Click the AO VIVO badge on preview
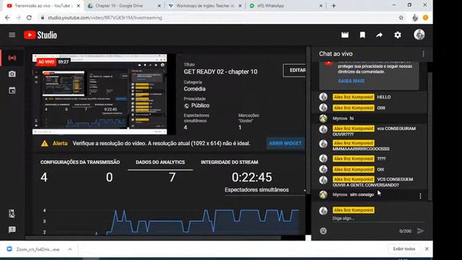This screenshot has height=260, width=462. click(x=46, y=62)
